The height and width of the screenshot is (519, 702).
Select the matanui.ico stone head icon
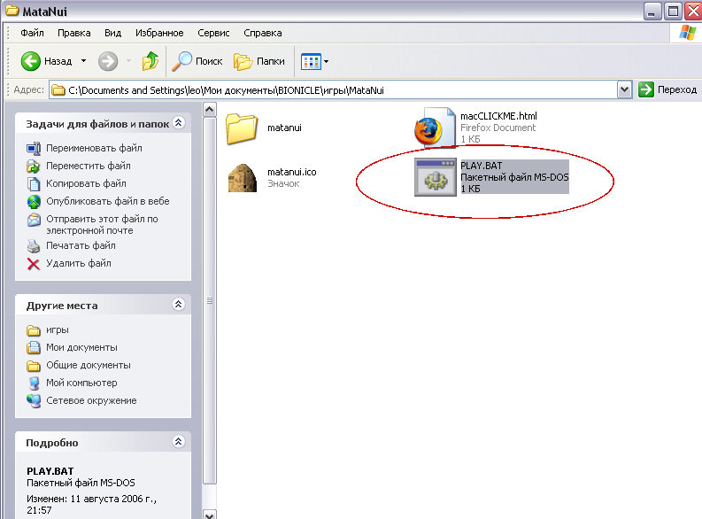pos(243,178)
